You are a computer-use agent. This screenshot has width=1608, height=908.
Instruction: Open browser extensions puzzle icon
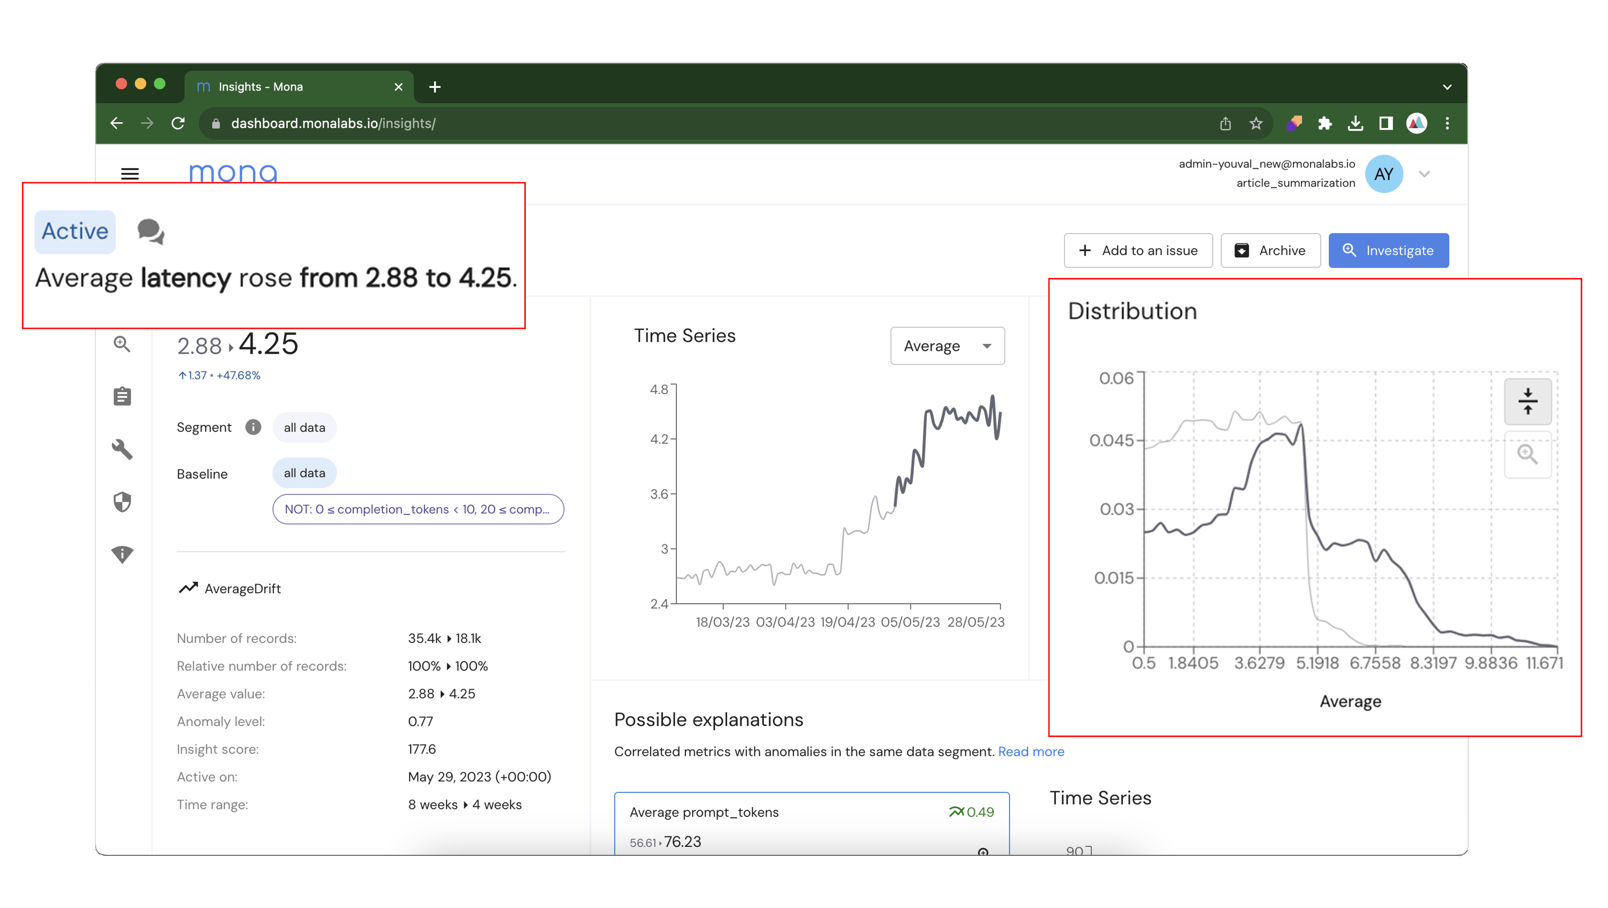1326,123
